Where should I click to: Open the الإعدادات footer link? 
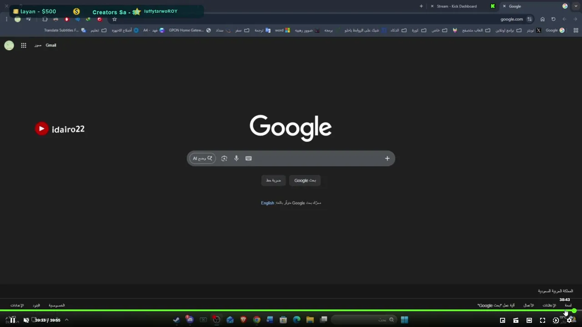click(x=17, y=306)
